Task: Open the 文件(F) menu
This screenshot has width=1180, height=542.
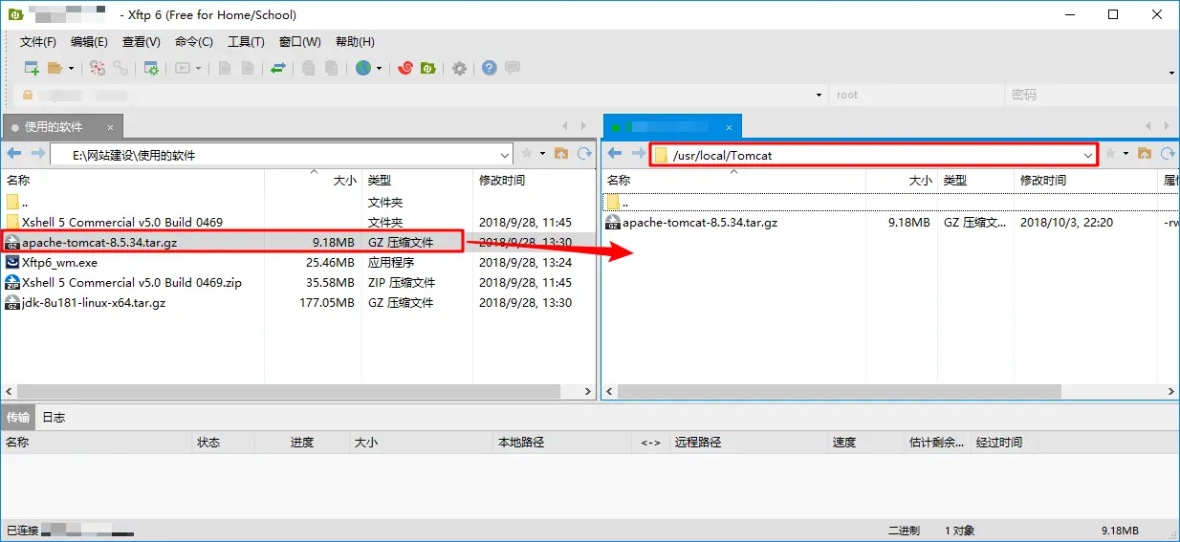Action: 38,42
